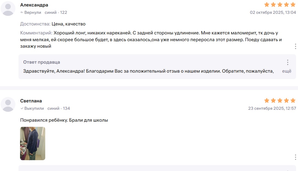Click the text Понравился ребёнку. Брали для школы
The height and width of the screenshot is (171, 298).
click(64, 120)
